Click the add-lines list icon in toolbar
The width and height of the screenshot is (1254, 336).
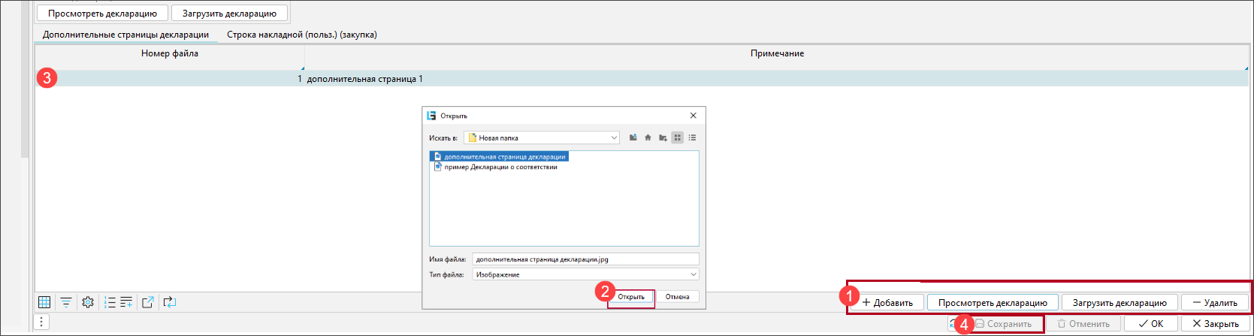coord(125,302)
